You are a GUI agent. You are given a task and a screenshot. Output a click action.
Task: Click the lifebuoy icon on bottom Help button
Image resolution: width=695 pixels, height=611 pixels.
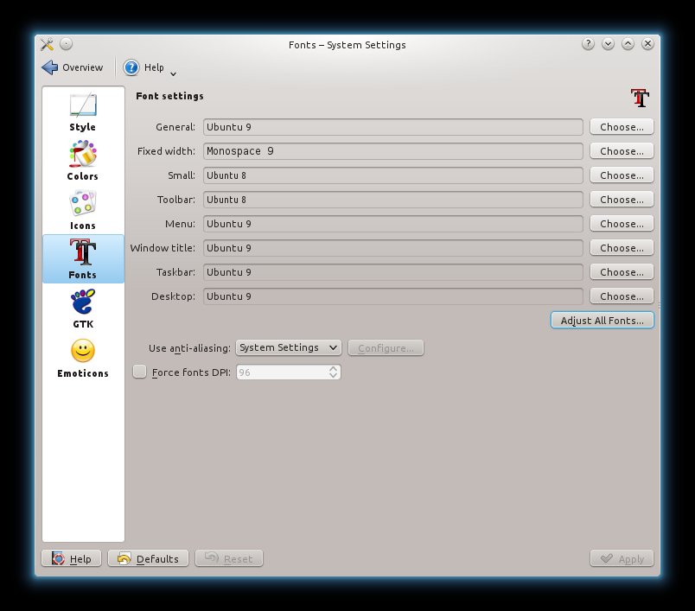(x=58, y=558)
